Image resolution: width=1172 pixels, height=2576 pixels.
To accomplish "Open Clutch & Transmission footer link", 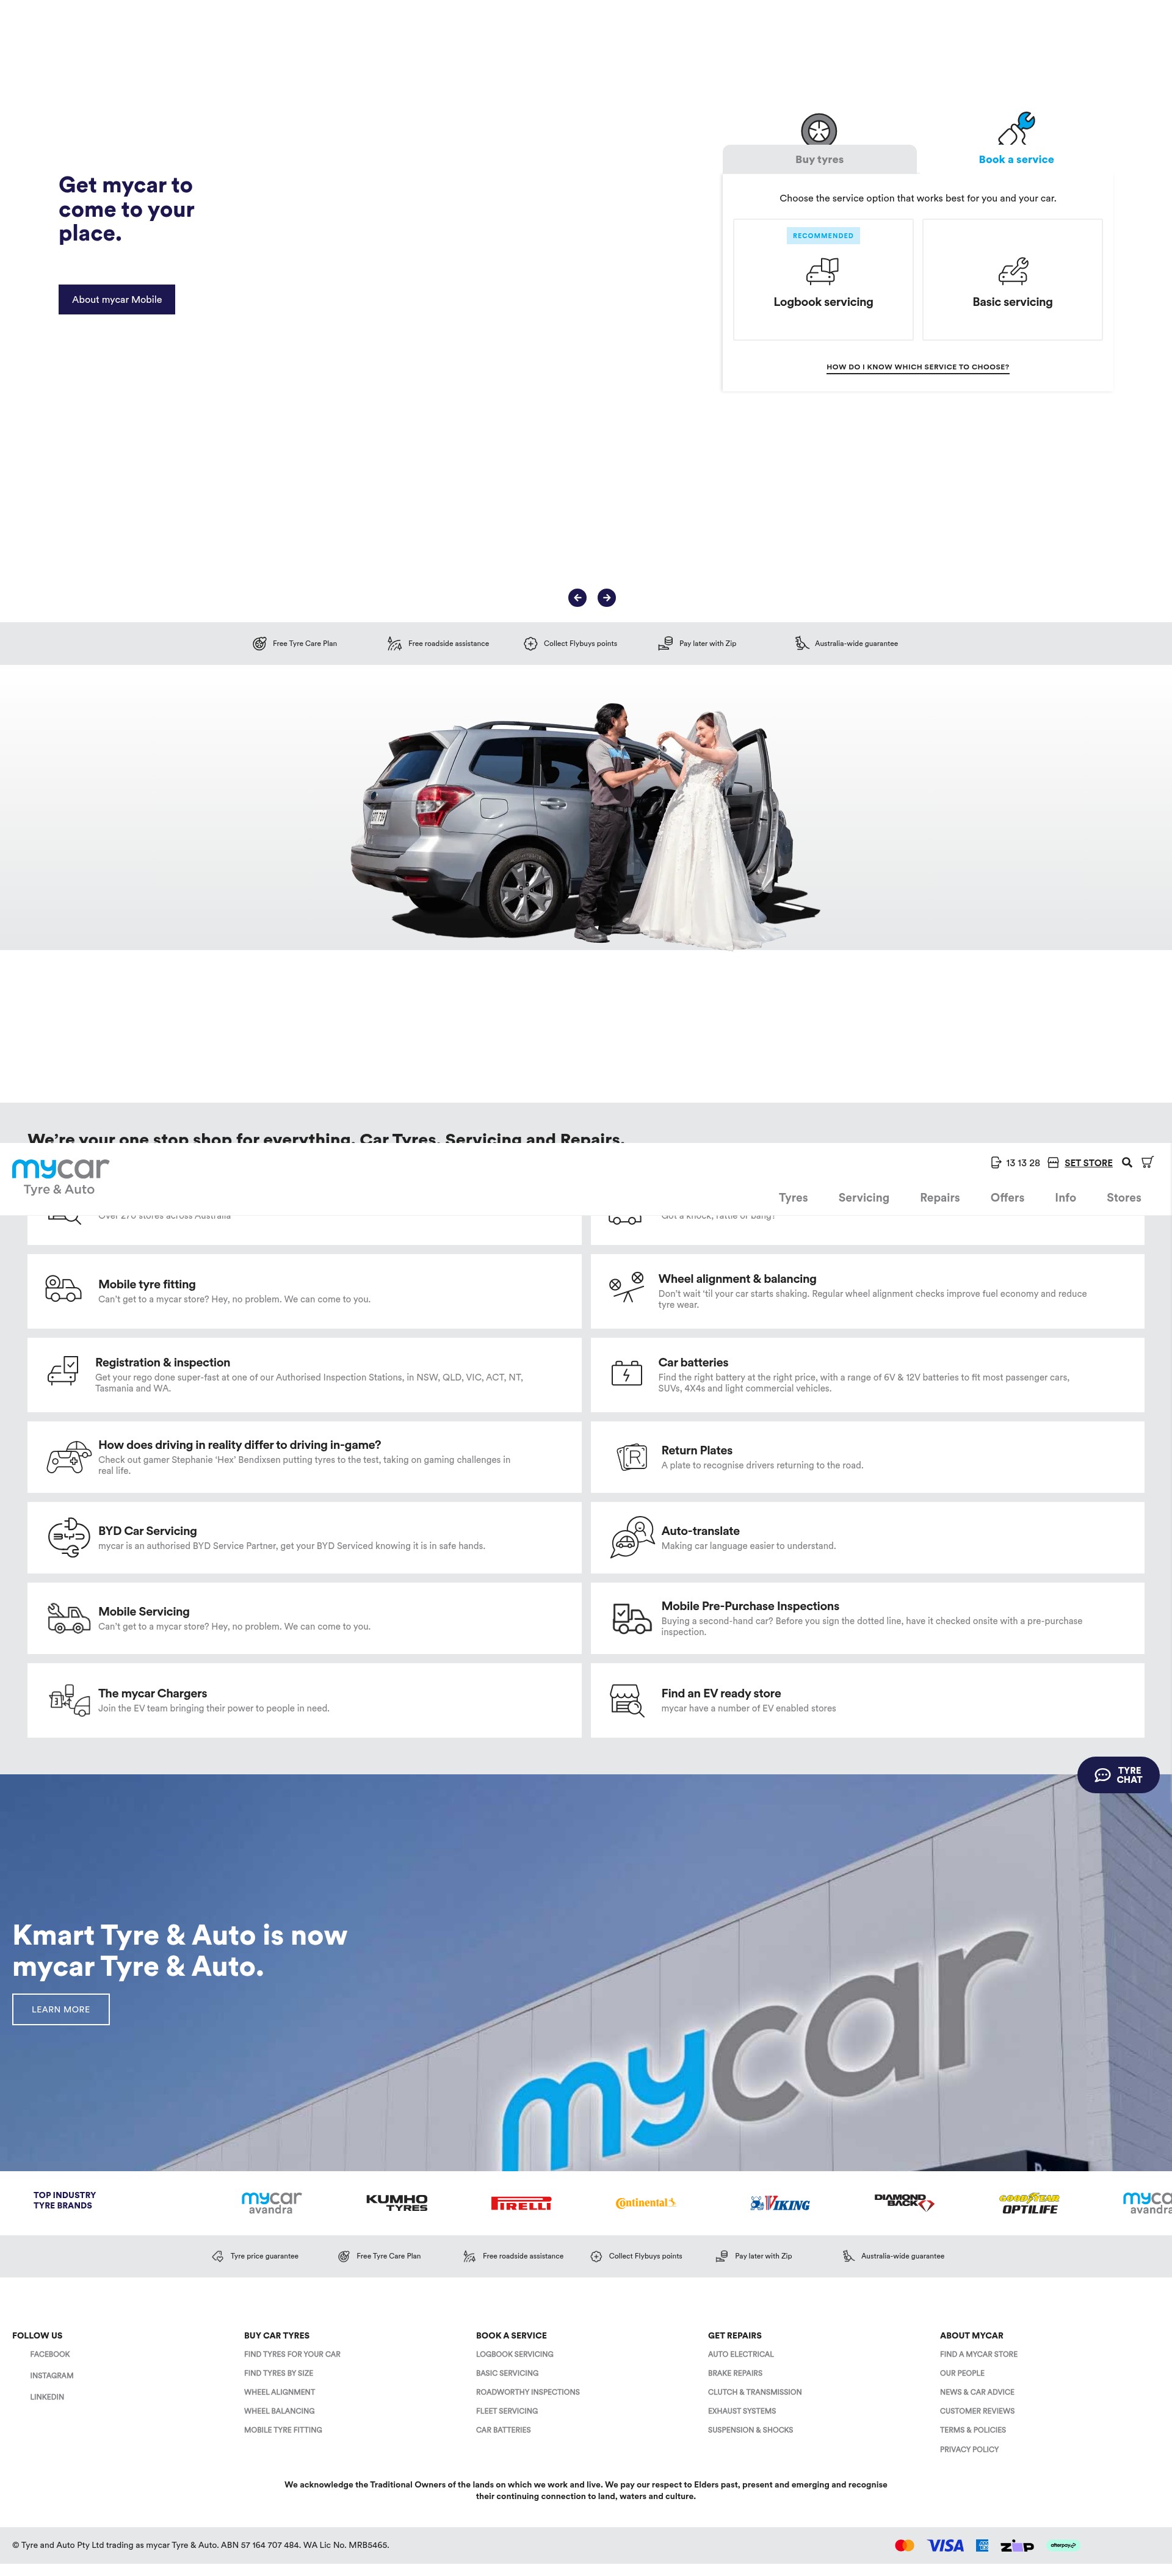I will (x=755, y=2392).
